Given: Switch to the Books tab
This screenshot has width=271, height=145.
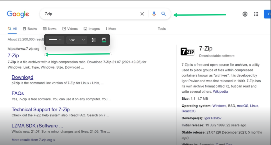Looking at the screenshot, I should (x=30, y=29).
